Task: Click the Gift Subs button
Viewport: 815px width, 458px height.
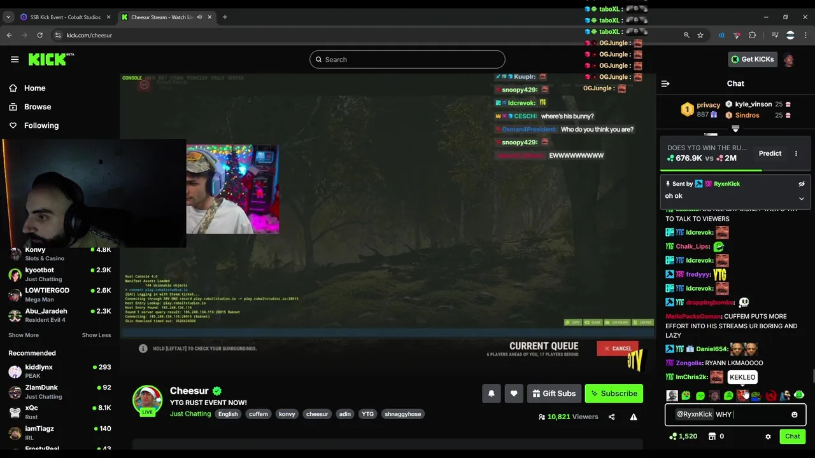Action: pyautogui.click(x=553, y=394)
